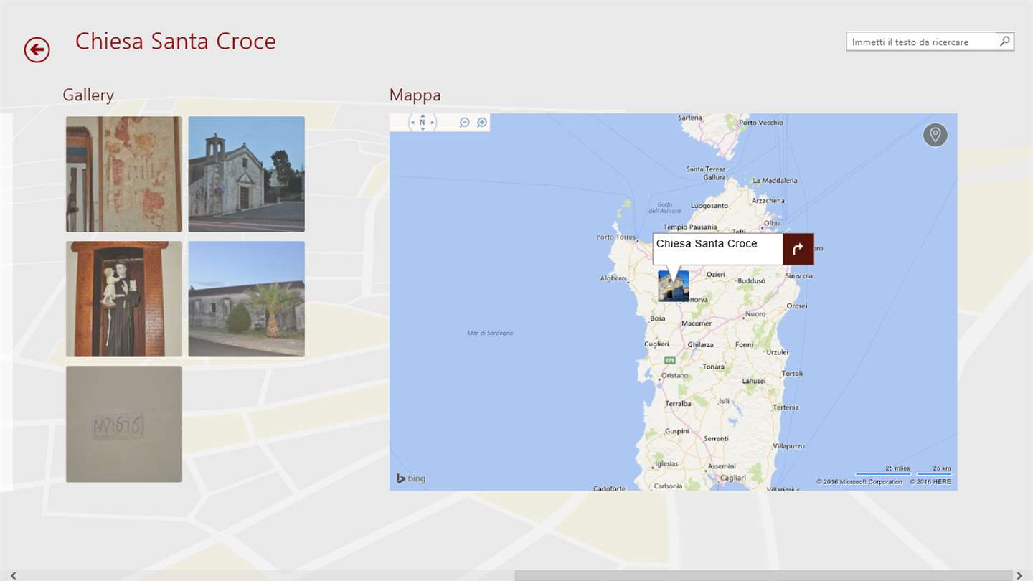The height and width of the screenshot is (581, 1033).
Task: Open the church facade gallery photo
Action: click(x=247, y=174)
